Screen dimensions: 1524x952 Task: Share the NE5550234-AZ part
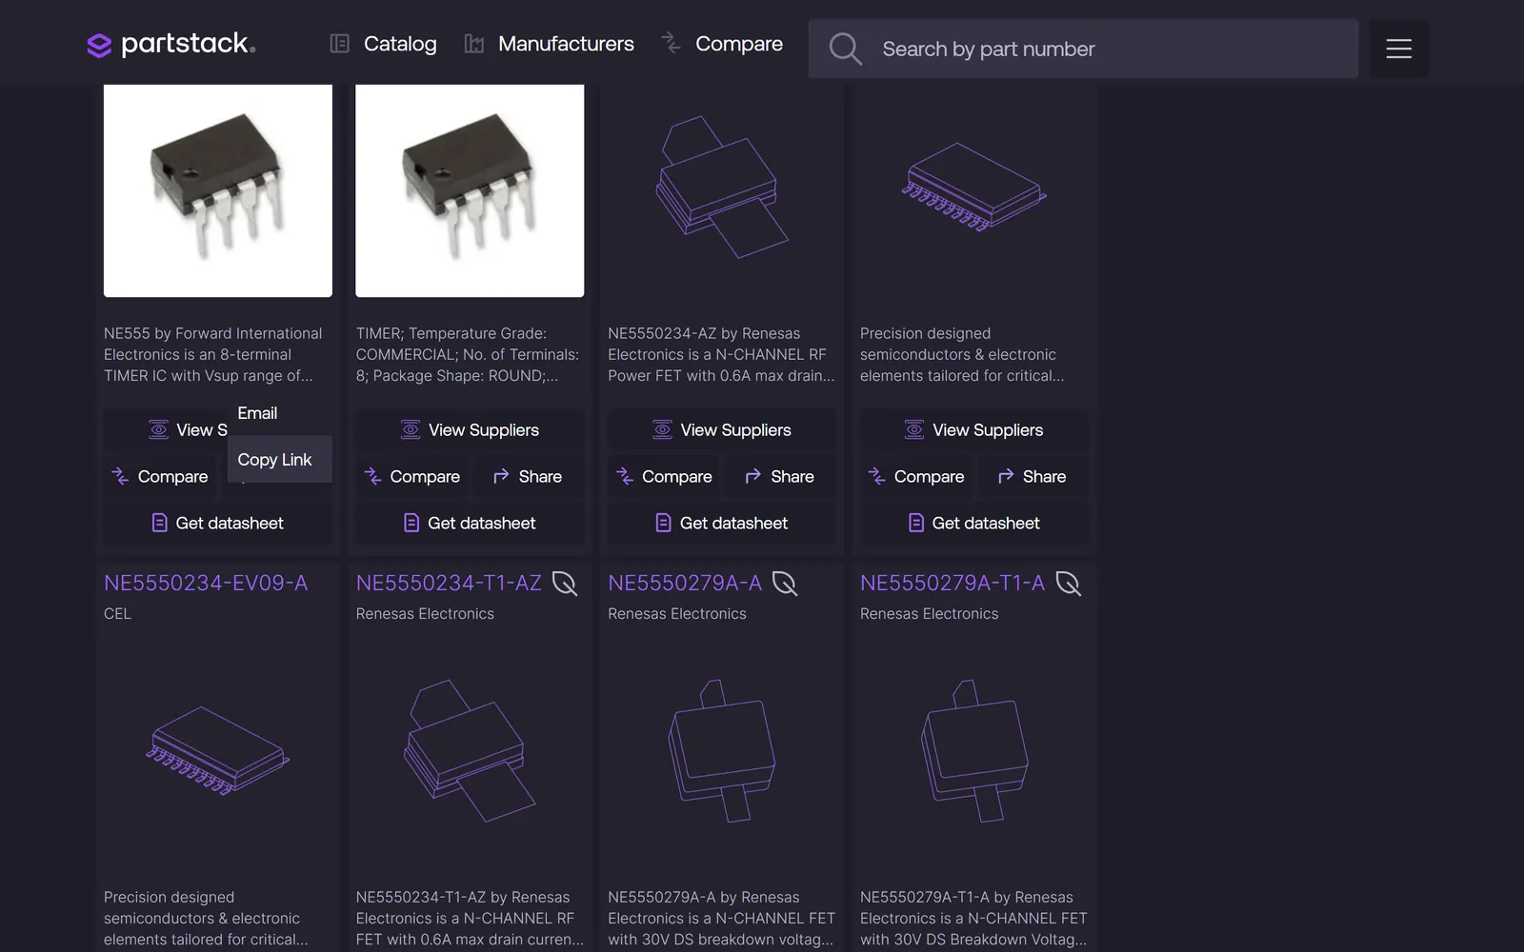(x=780, y=477)
